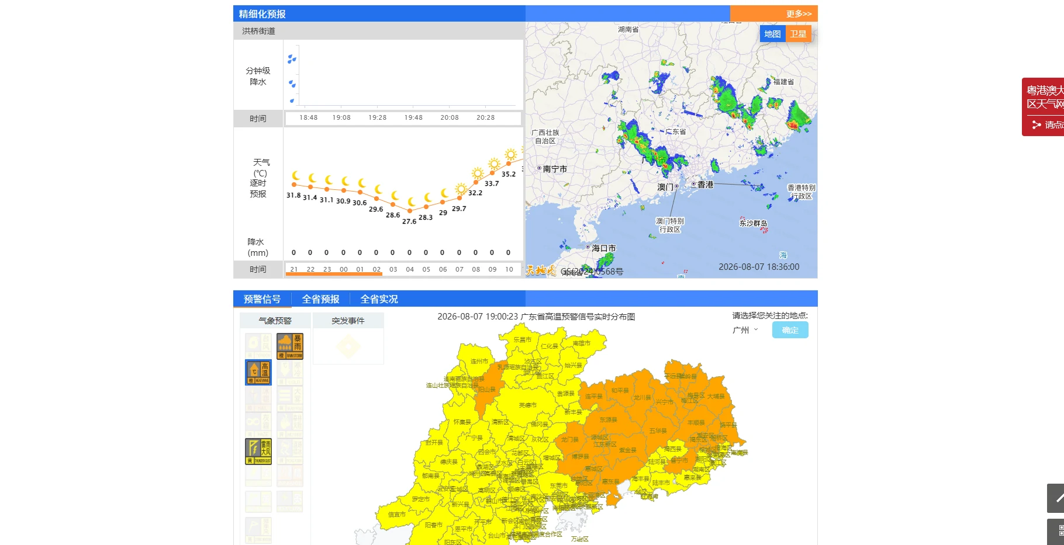
Task: Open the 全省实况 tab
Action: [x=379, y=299]
